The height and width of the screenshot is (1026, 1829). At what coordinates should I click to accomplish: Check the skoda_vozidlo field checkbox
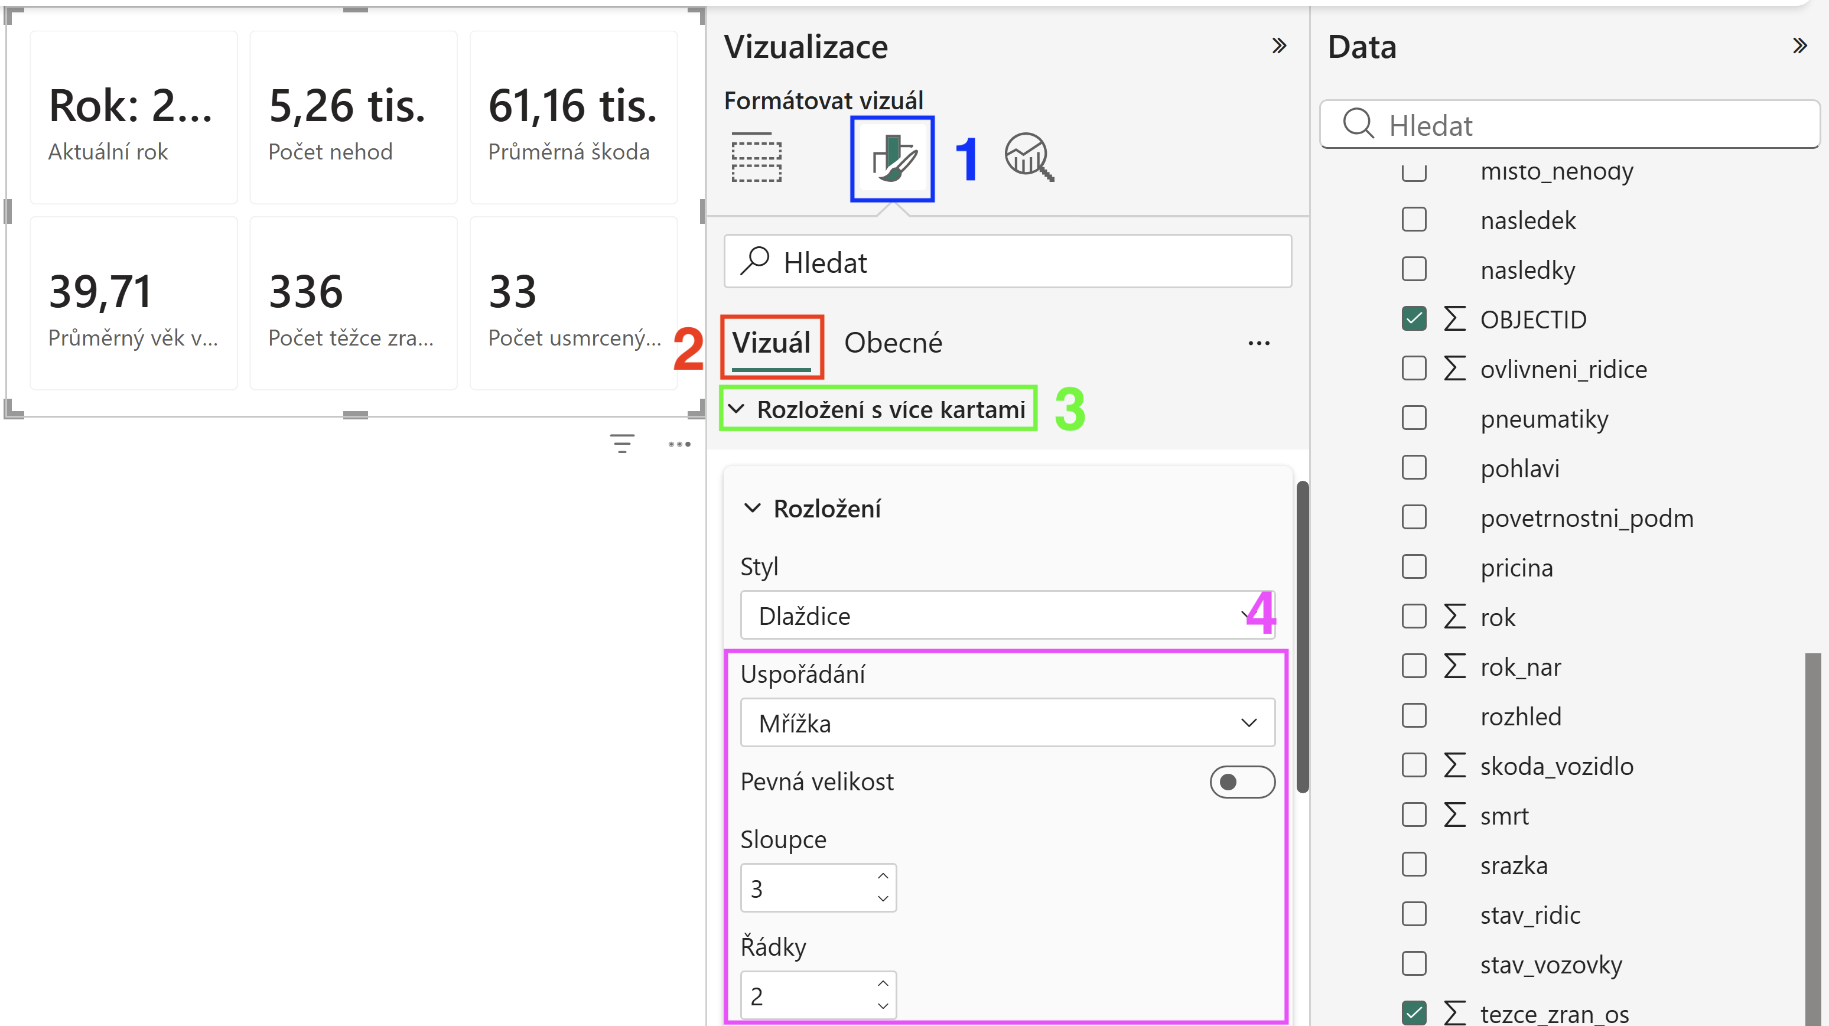click(1414, 766)
